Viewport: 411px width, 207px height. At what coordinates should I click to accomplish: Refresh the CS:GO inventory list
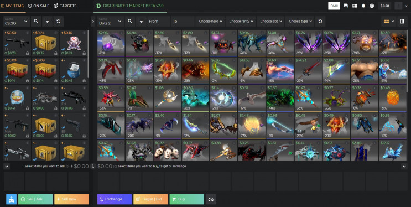[x=59, y=21]
